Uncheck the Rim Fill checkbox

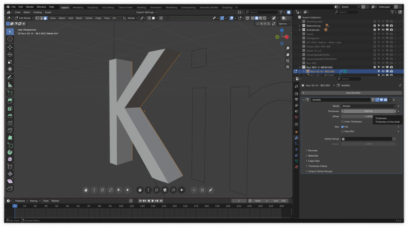click(x=343, y=127)
